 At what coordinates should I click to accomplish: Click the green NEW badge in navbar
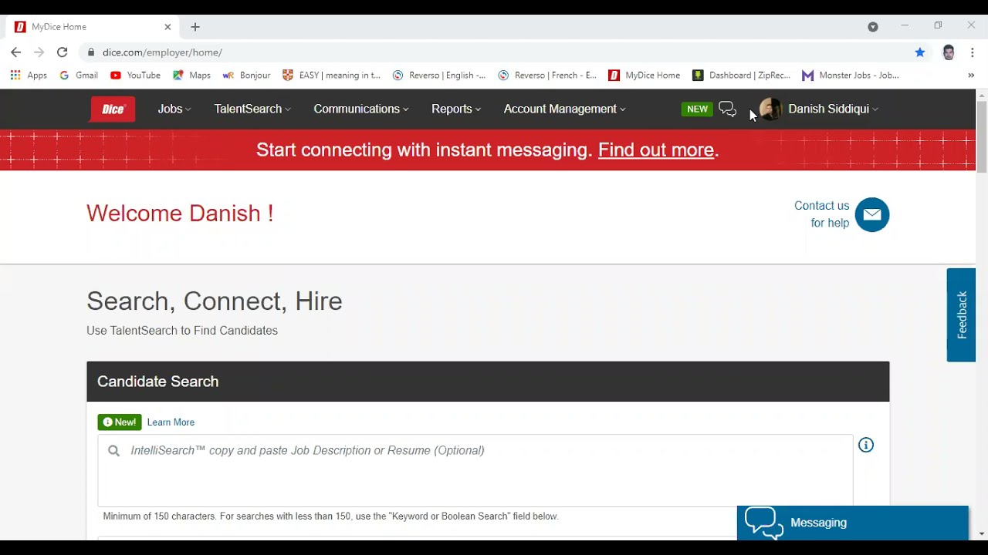[x=697, y=109]
